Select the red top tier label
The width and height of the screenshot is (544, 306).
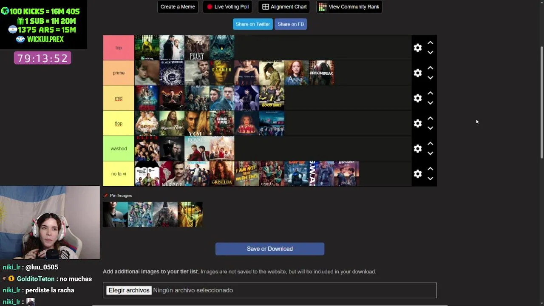coord(119,48)
